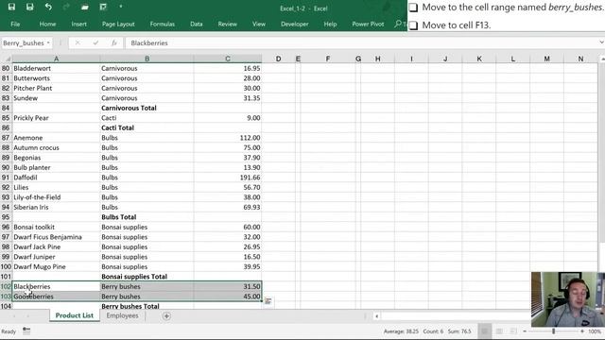Expand the formula bar chevron
605x340 pixels.
[601, 42]
